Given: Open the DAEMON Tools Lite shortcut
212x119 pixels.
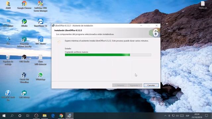Looking at the screenshot, I should [8, 96].
